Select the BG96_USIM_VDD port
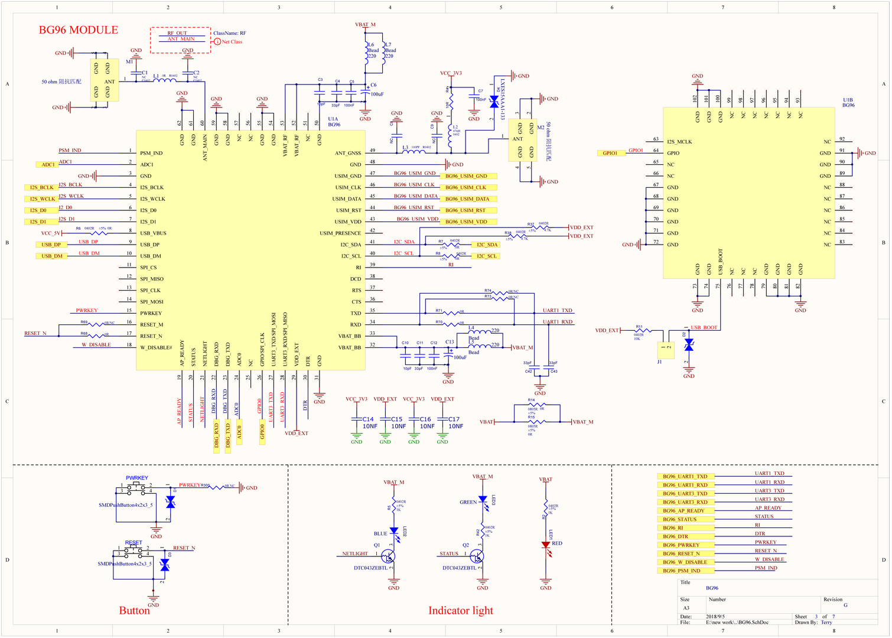The width and height of the screenshot is (892, 638). (468, 222)
